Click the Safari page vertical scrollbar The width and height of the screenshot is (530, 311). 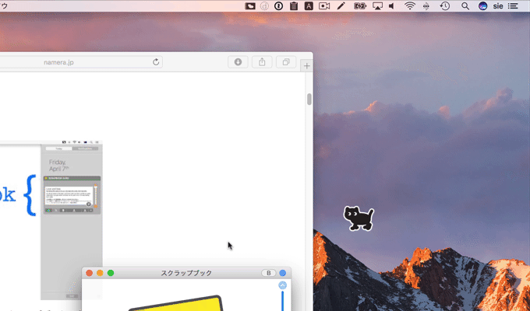(x=309, y=100)
